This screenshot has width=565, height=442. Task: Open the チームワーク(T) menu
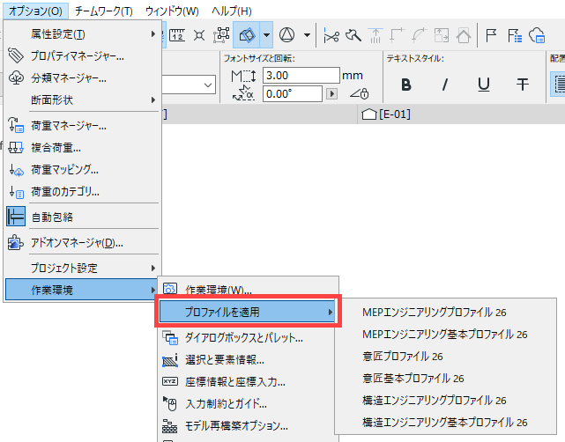(104, 11)
